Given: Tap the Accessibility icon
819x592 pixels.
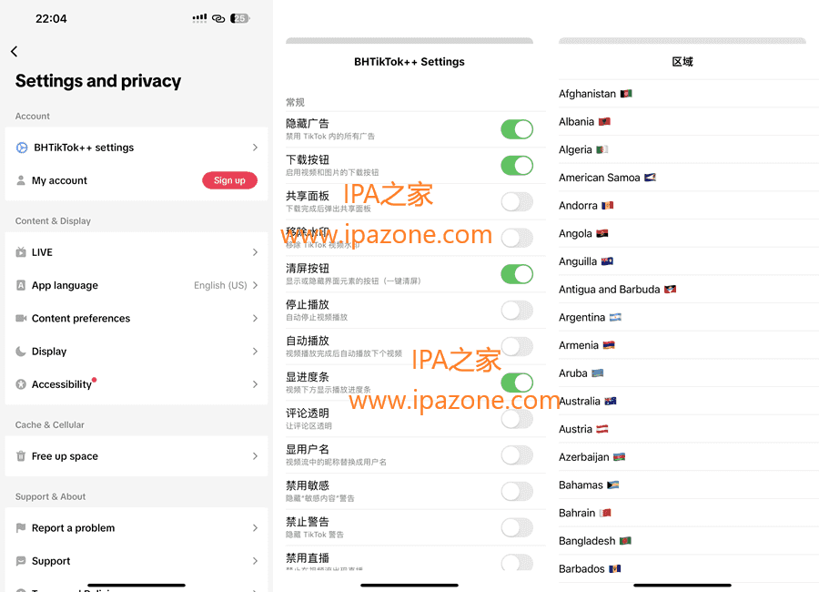Looking at the screenshot, I should 21,384.
